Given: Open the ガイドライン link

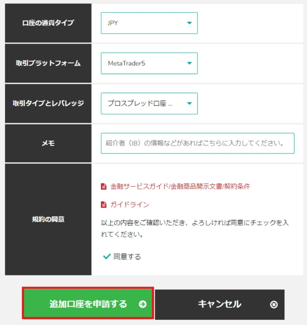Looking at the screenshot, I should (130, 205).
